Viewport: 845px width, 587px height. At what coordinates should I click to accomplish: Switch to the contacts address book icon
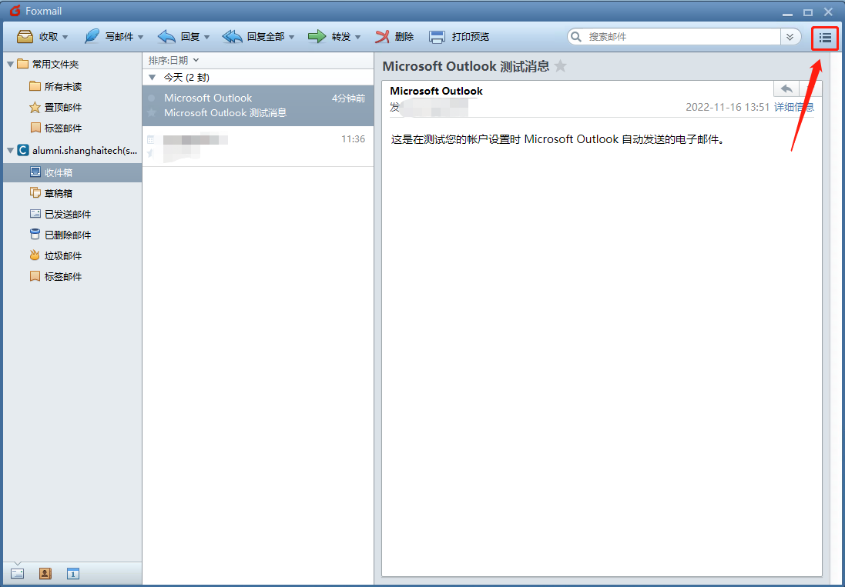point(45,574)
